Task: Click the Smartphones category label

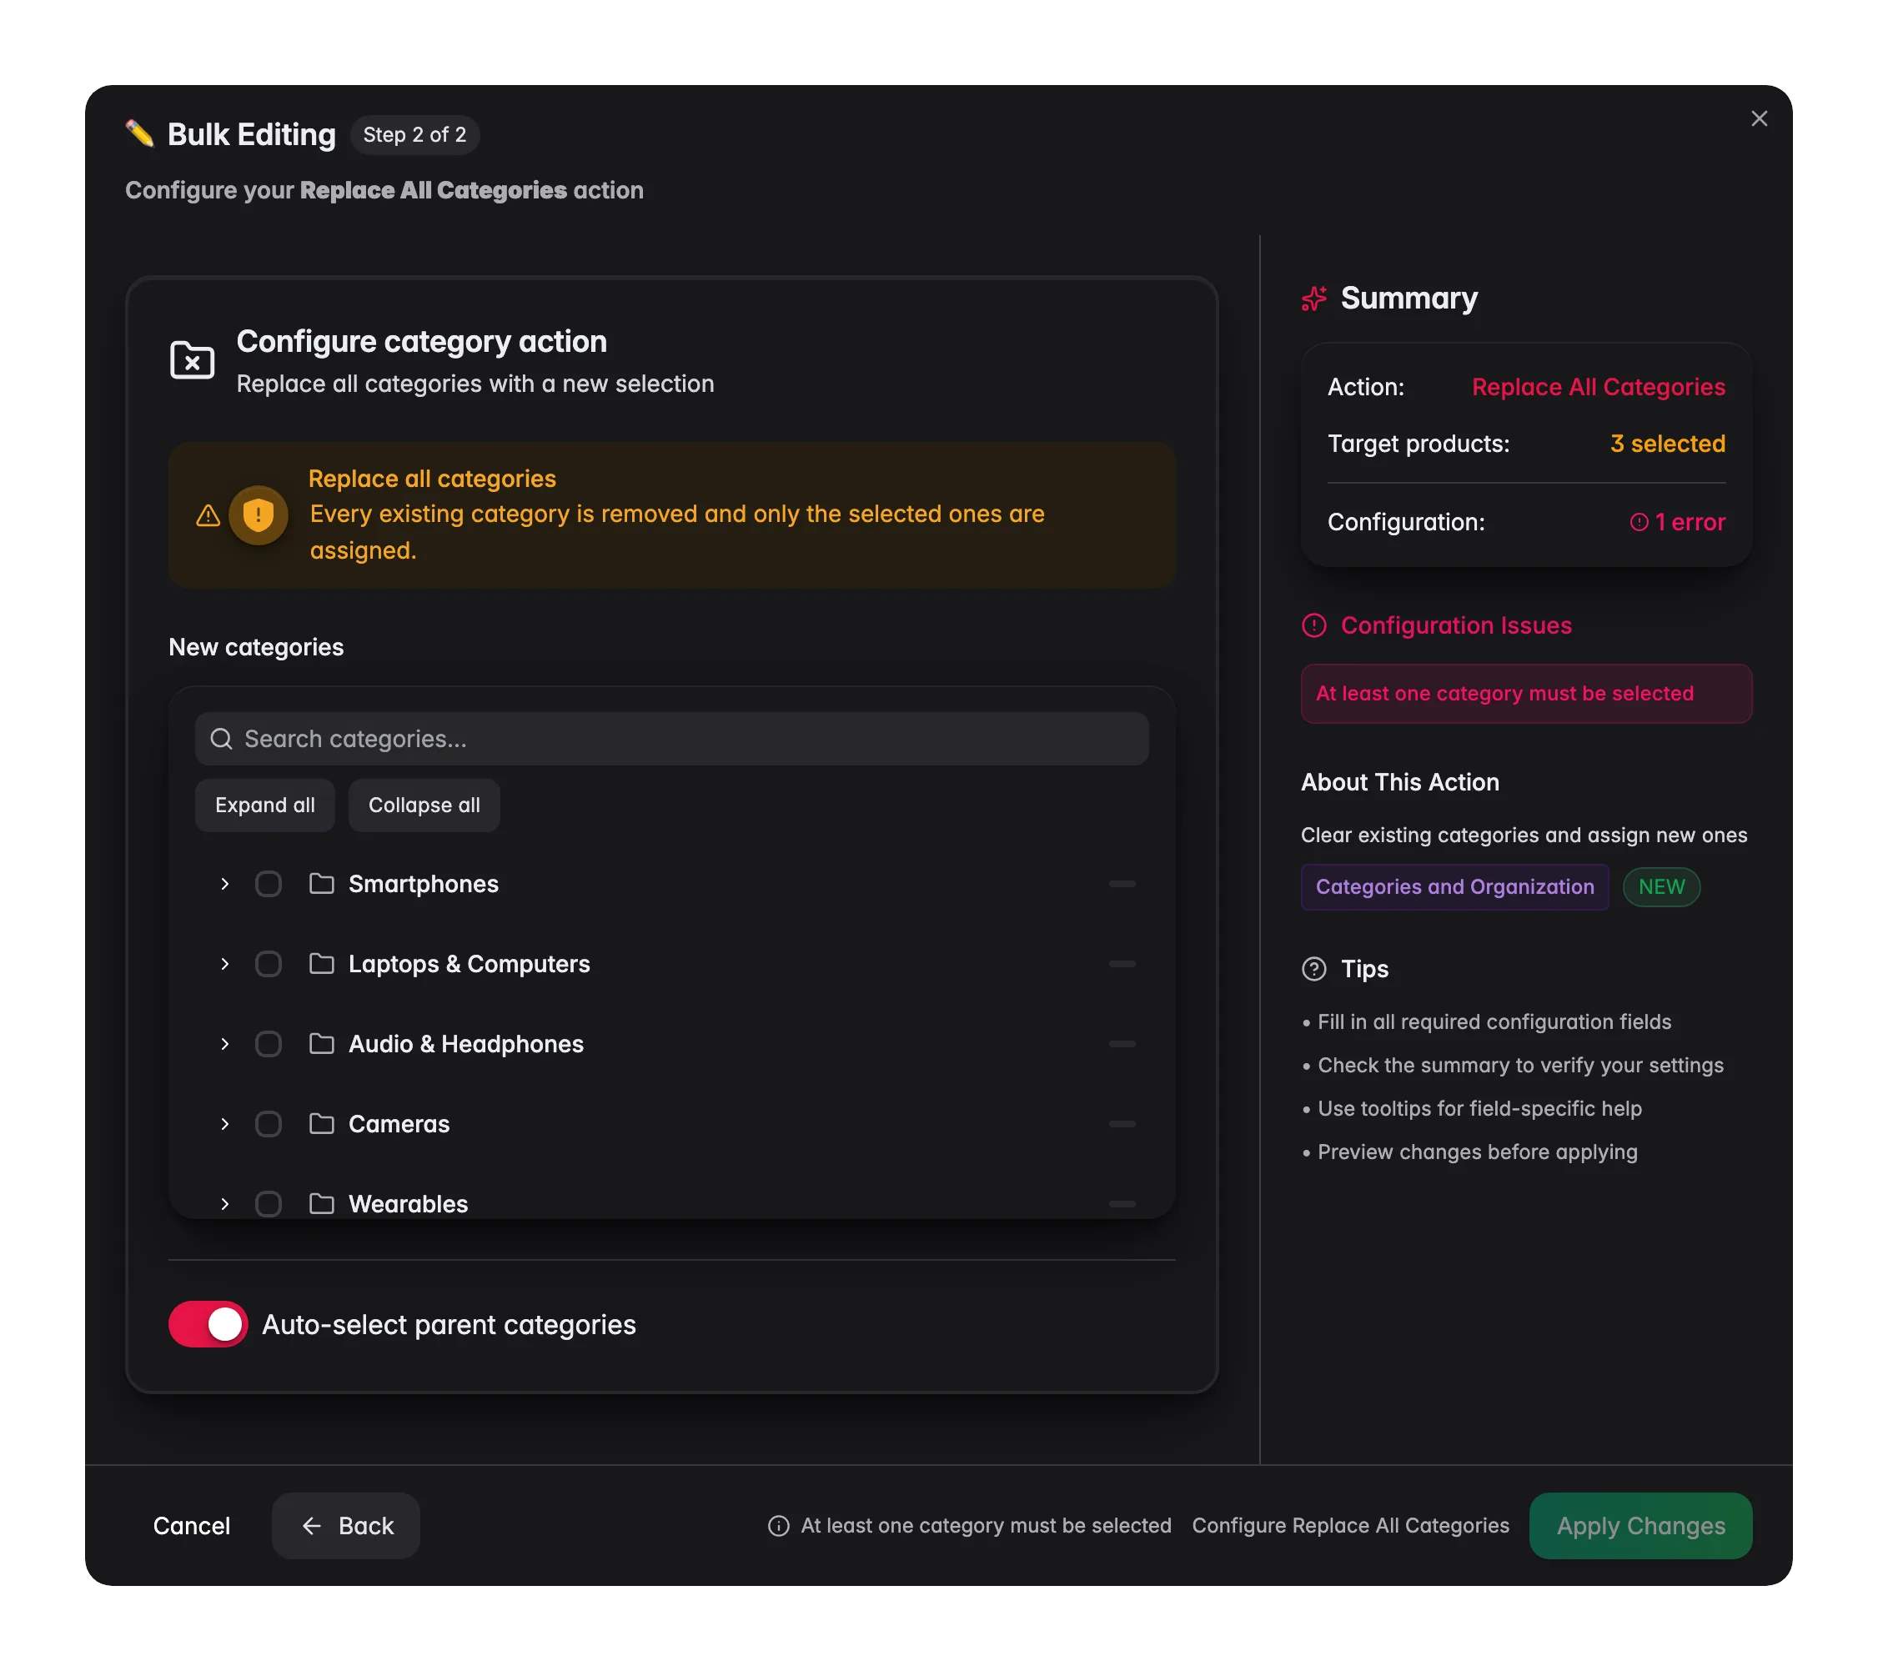Action: (424, 884)
